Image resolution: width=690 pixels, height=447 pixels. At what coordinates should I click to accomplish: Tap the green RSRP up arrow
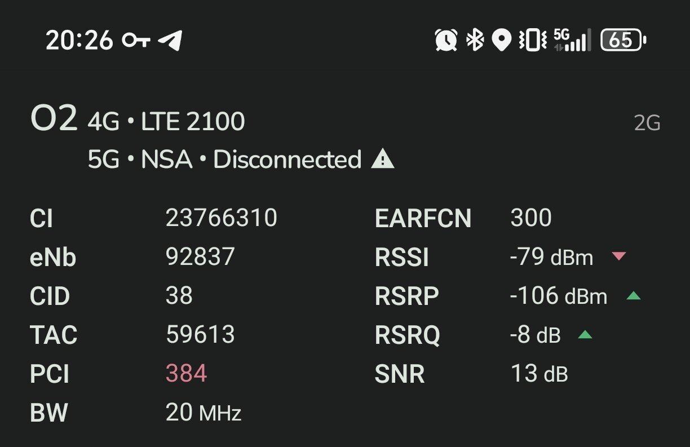click(634, 295)
